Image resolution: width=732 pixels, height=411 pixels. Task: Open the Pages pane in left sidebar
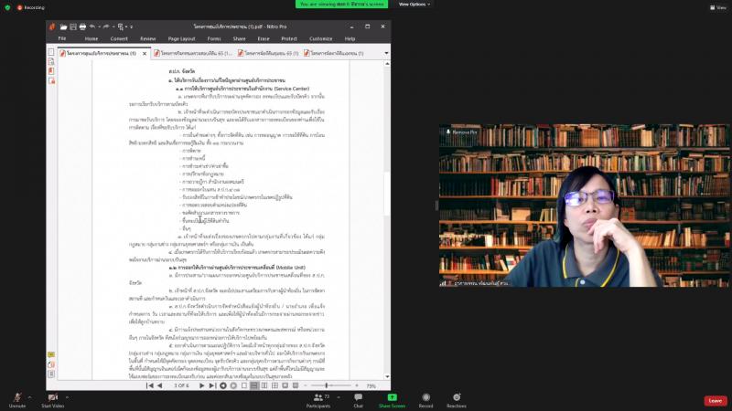(51, 52)
